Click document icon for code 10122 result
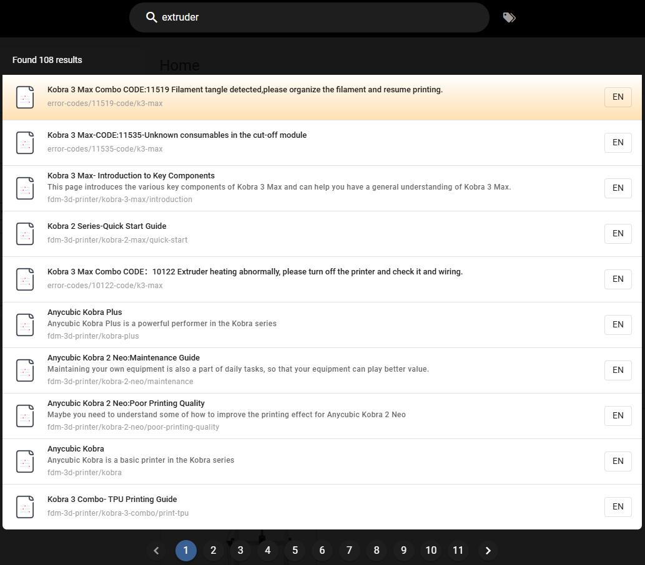 [25, 279]
